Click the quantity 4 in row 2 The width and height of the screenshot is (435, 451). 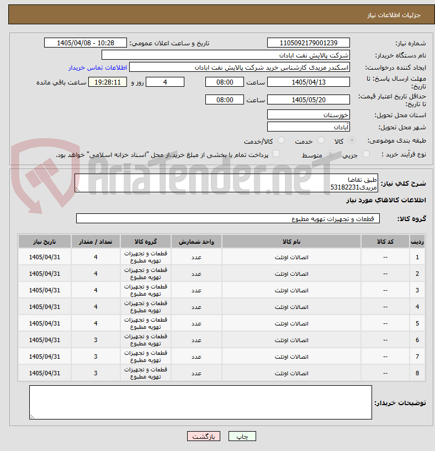96,274
